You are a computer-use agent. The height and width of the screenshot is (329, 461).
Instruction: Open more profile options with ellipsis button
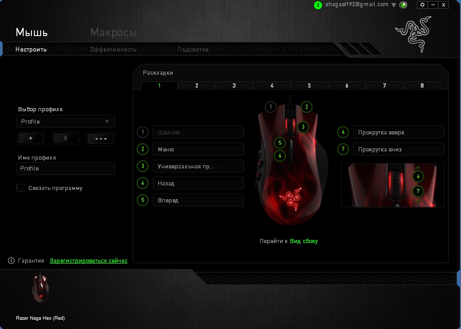pos(101,138)
